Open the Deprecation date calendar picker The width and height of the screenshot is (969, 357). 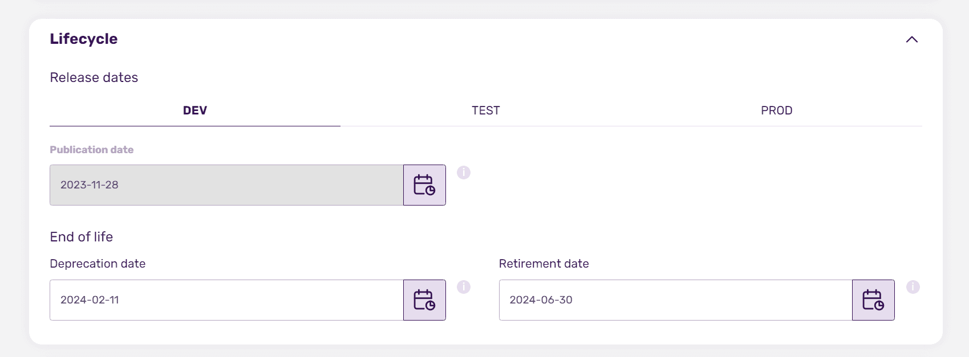[x=424, y=300]
